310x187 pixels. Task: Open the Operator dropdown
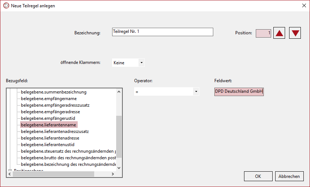click(196, 92)
